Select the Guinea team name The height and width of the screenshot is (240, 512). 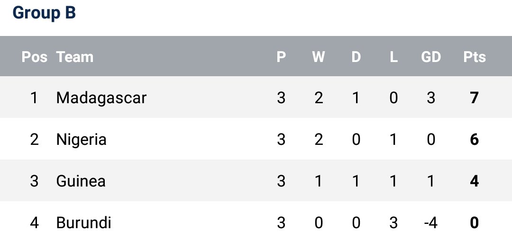click(x=81, y=181)
